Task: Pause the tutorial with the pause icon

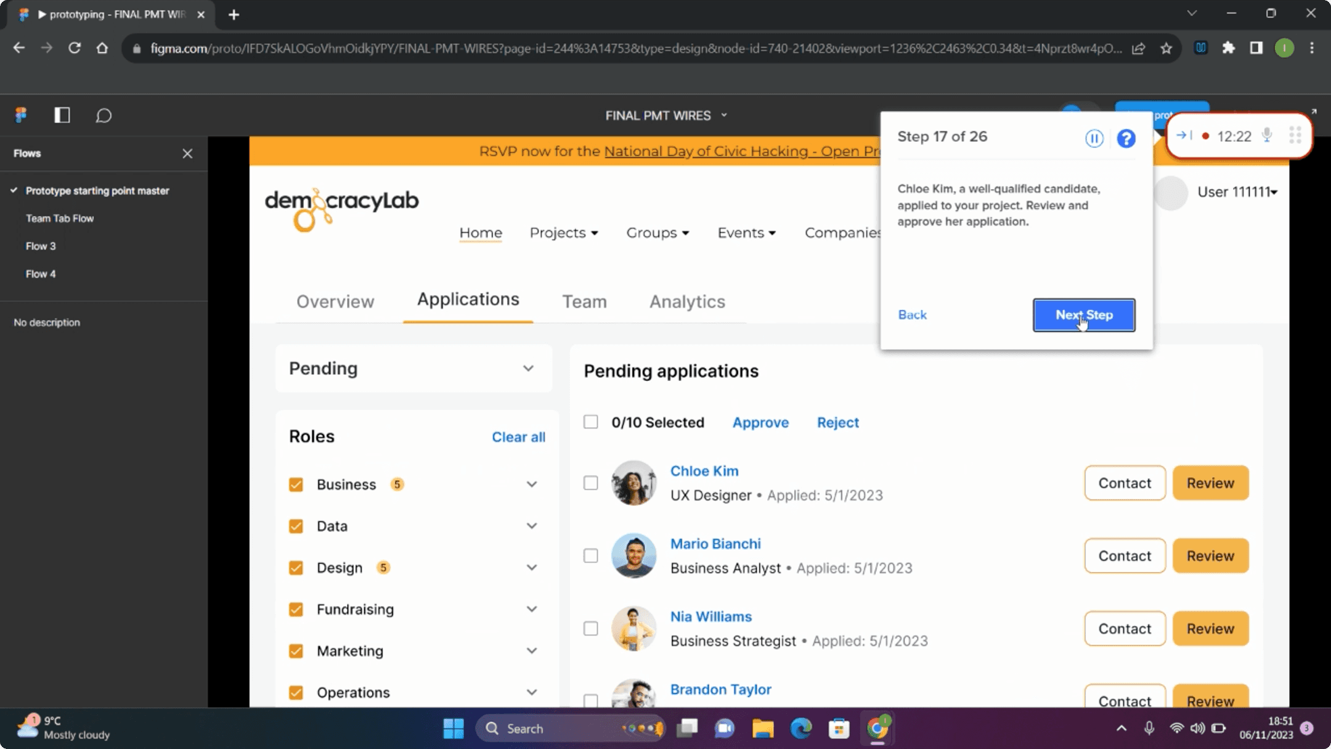Action: tap(1094, 138)
